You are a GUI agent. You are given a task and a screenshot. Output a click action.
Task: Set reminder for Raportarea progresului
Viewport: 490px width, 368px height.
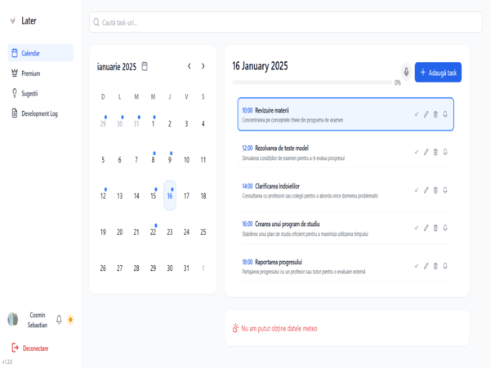click(x=445, y=266)
